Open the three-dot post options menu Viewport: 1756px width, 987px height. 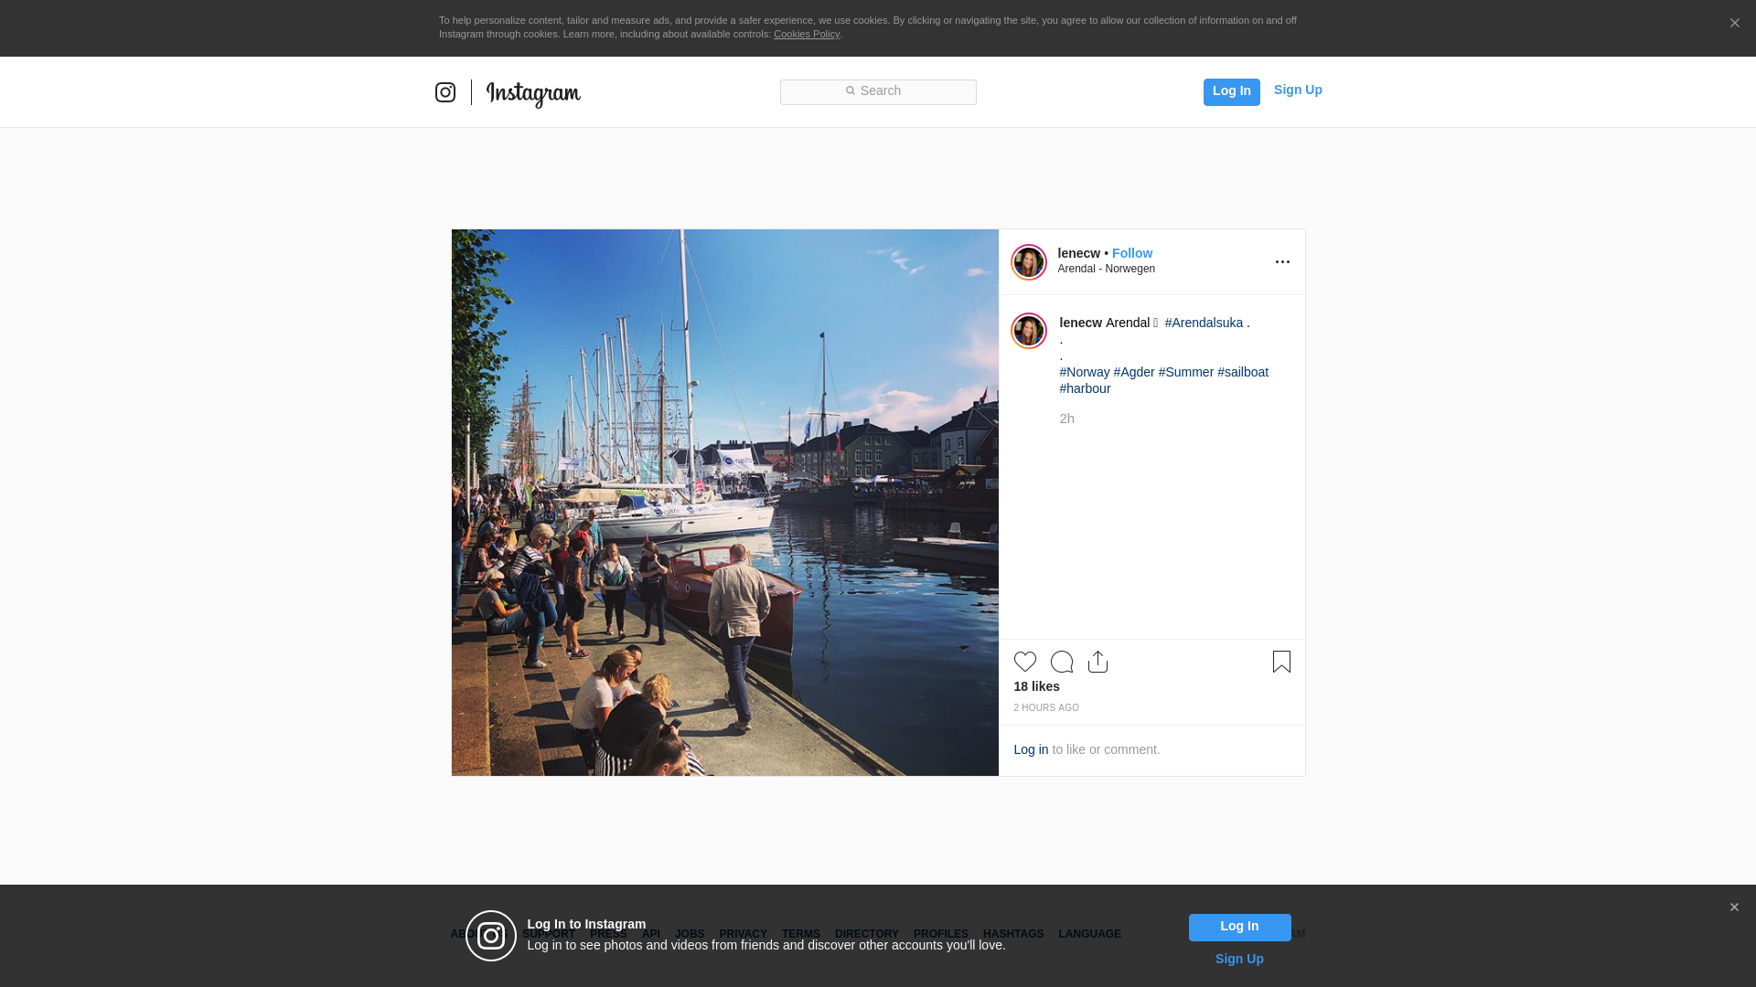pyautogui.click(x=1282, y=262)
